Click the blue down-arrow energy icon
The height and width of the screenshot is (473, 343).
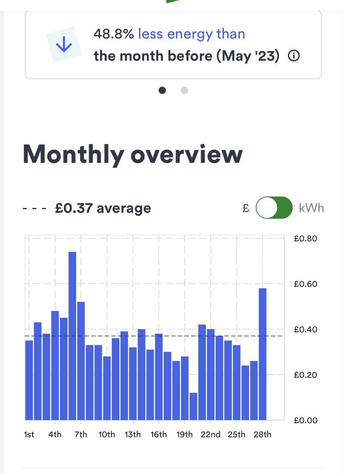[x=64, y=45]
